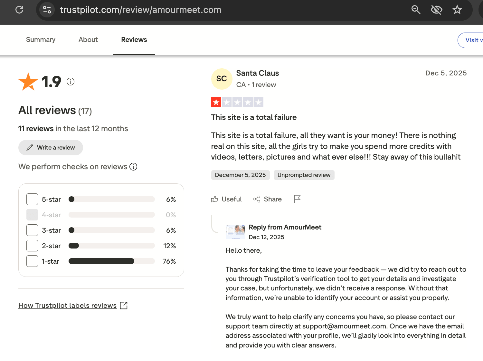The height and width of the screenshot is (361, 483).
Task: Click the 0% value in 4-star row
Action: pyautogui.click(x=171, y=215)
